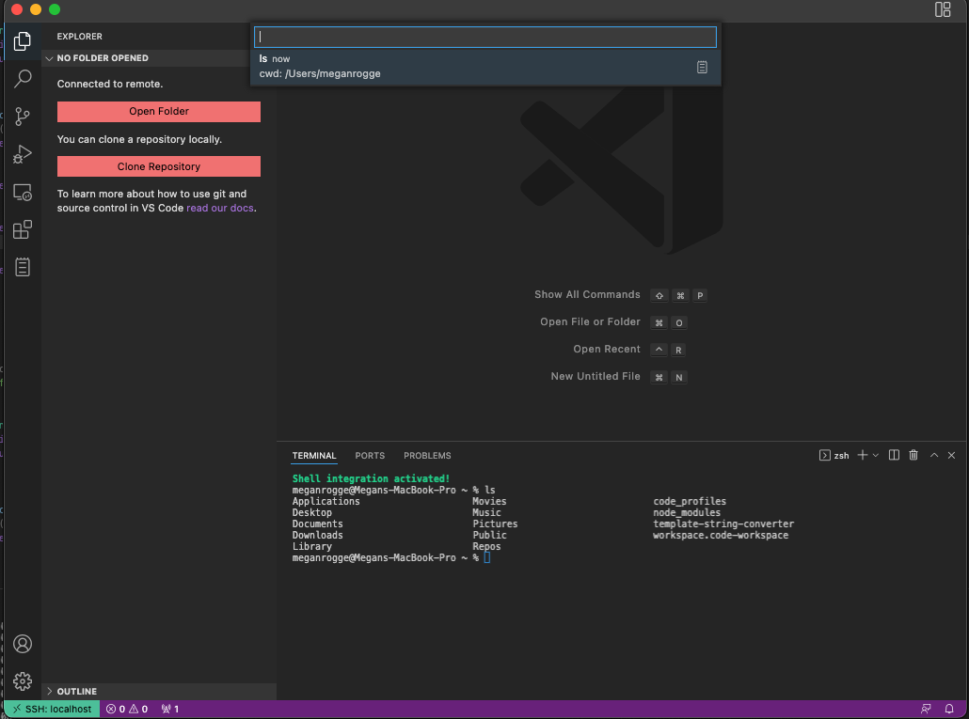This screenshot has width=969, height=719.
Task: Click the forwarded ports status item
Action: coord(170,709)
